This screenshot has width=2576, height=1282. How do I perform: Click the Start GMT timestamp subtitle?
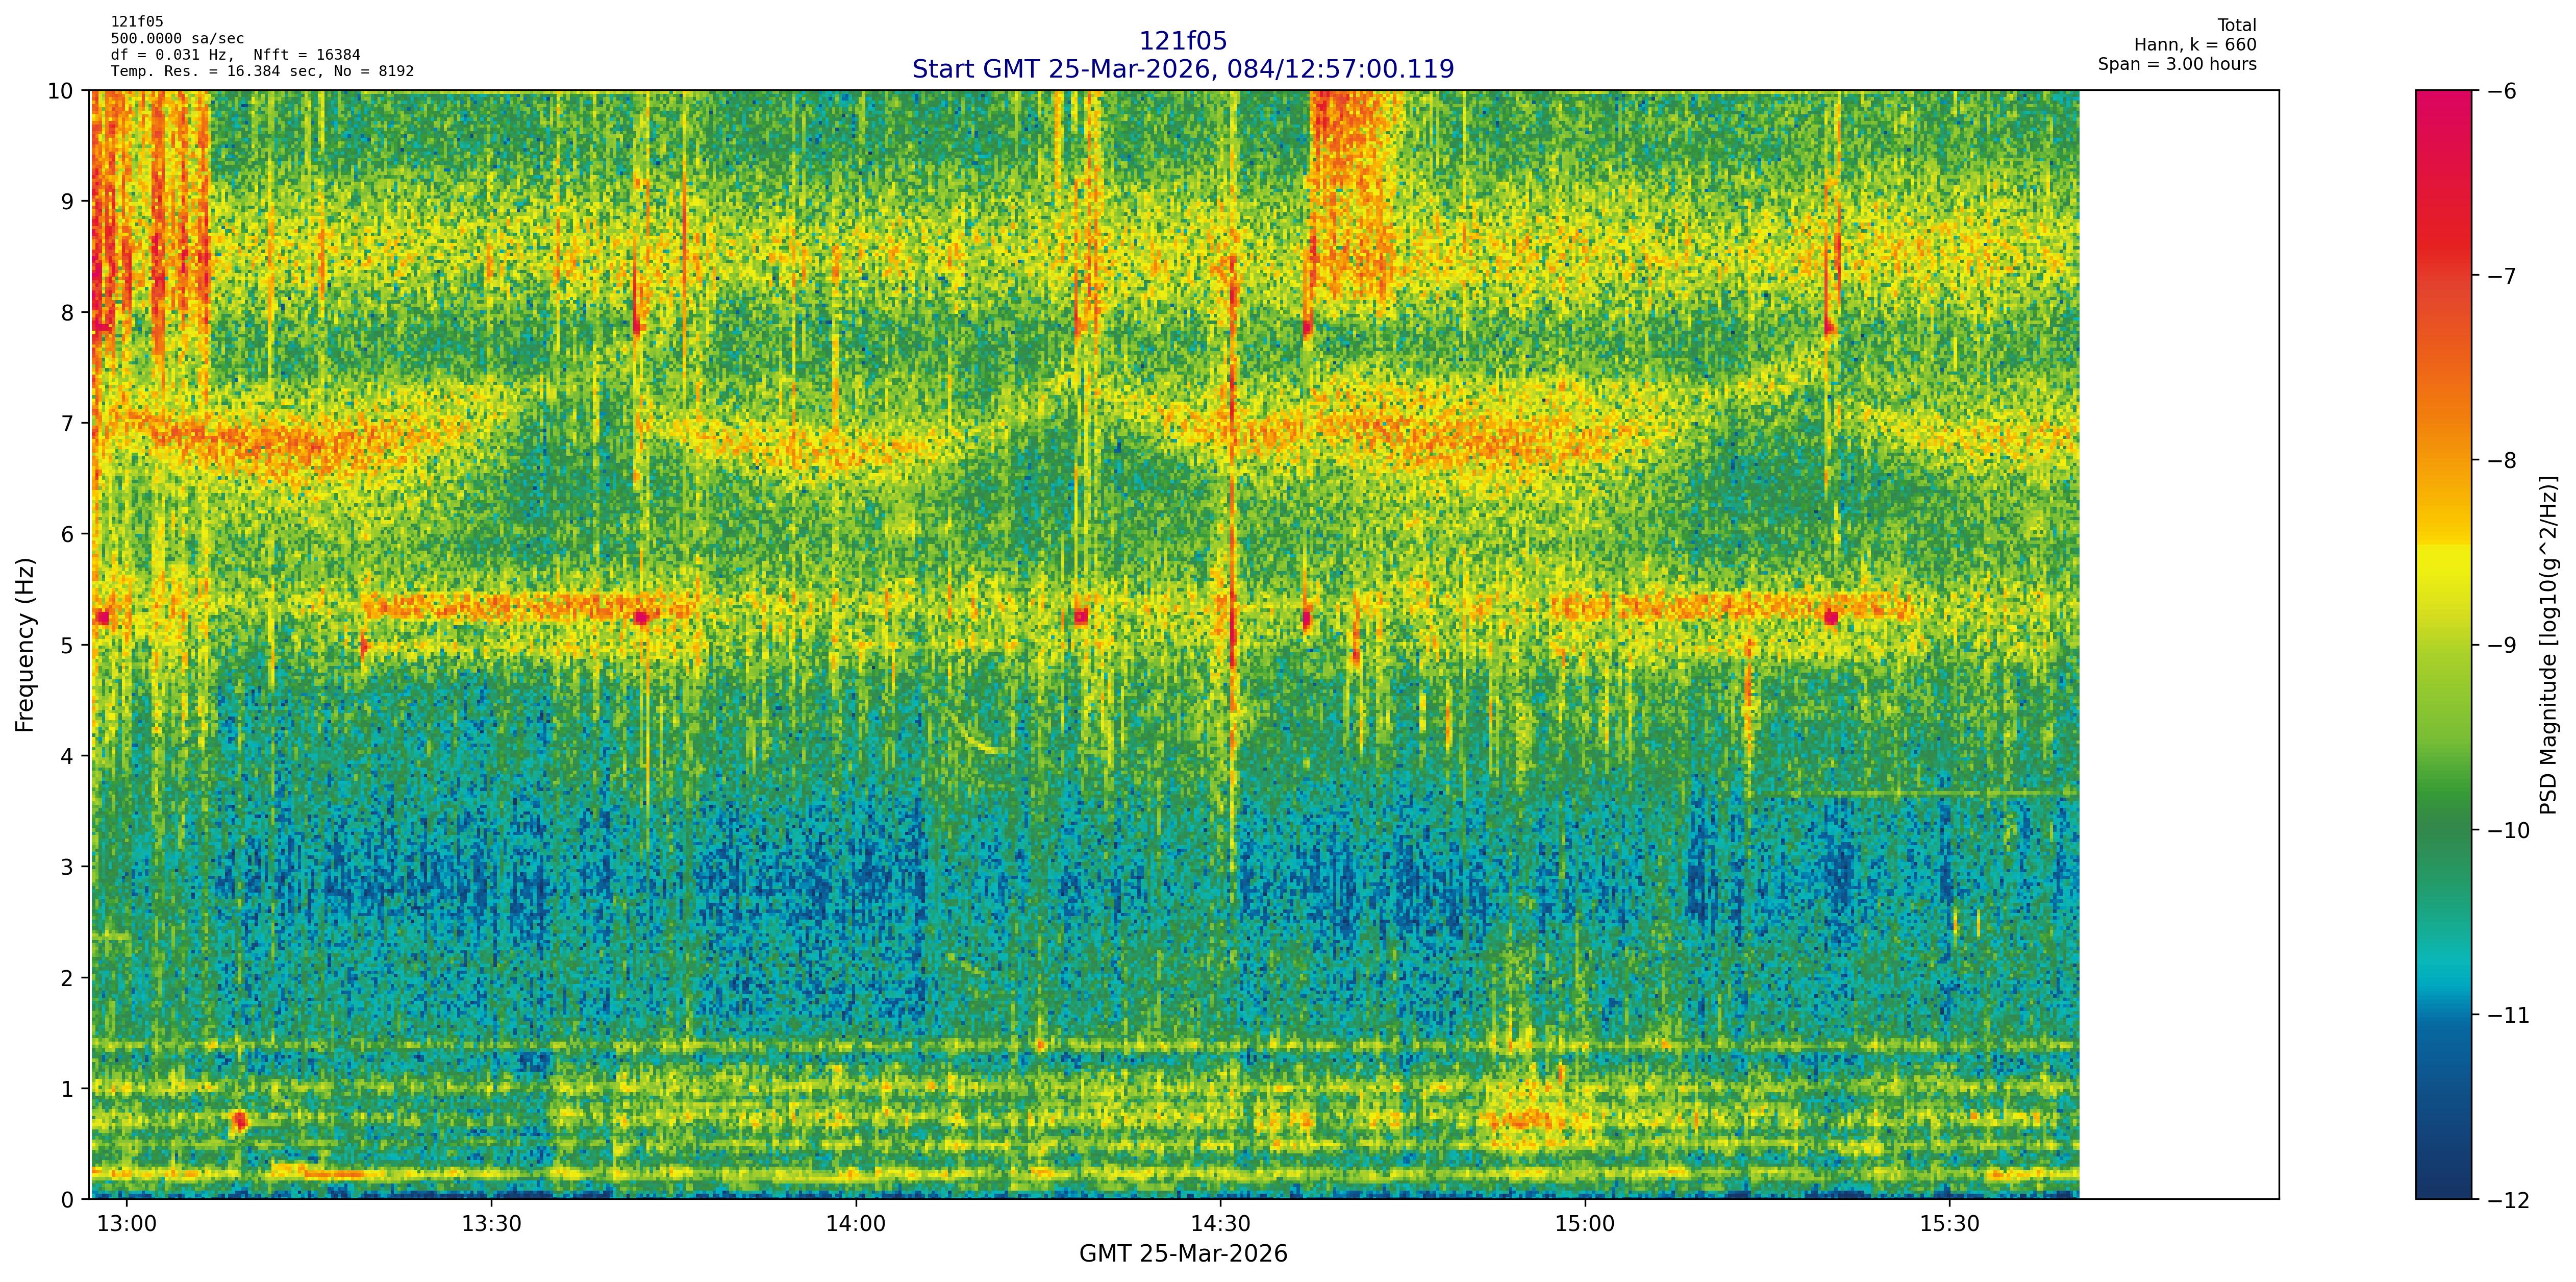pos(1182,69)
